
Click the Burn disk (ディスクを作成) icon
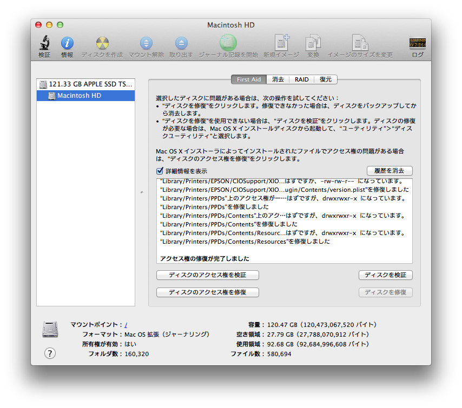coord(102,43)
